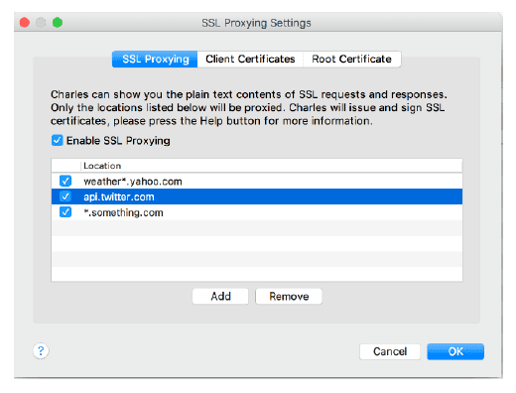The height and width of the screenshot is (393, 516).
Task: Open help with the question mark button
Action: coord(41,351)
